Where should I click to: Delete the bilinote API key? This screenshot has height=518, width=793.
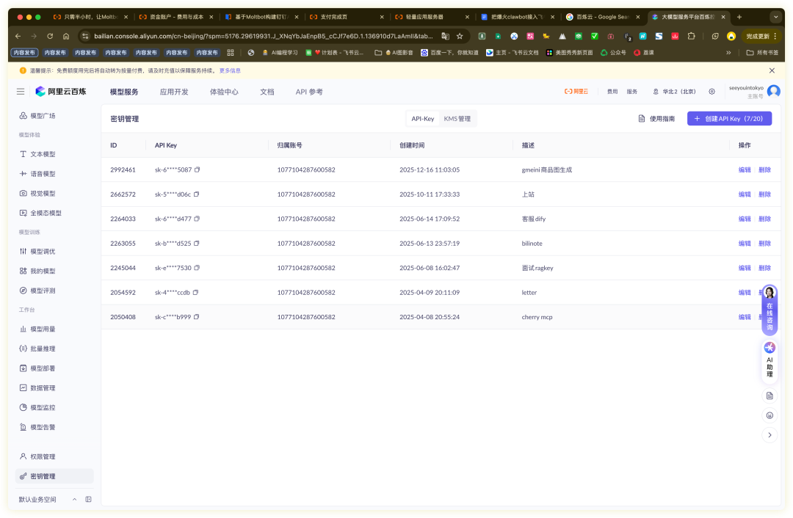tap(764, 243)
